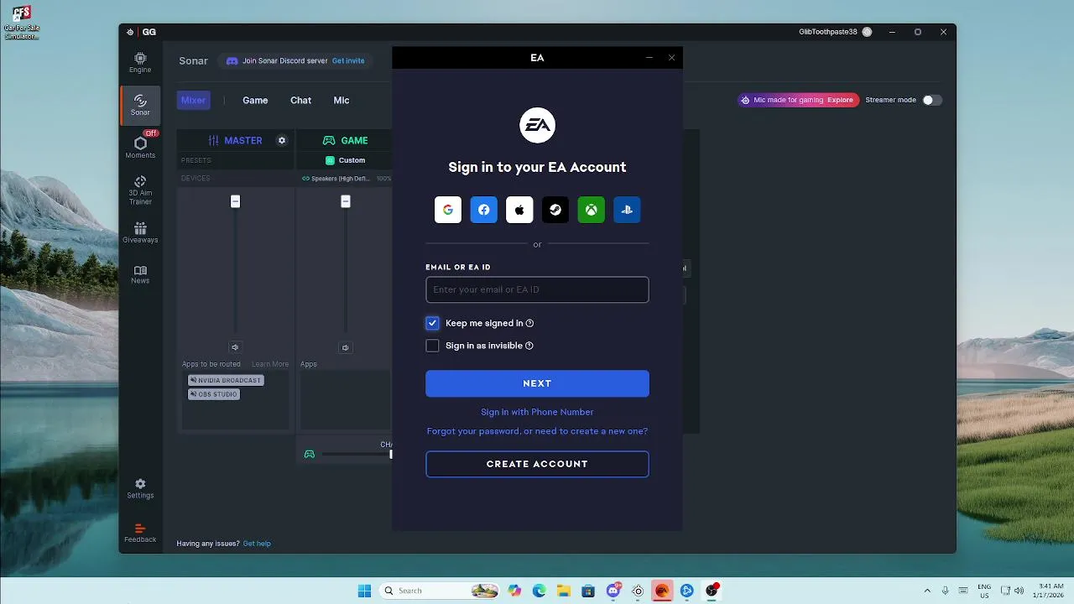Open Microsoft Edge from the taskbar

[539, 591]
